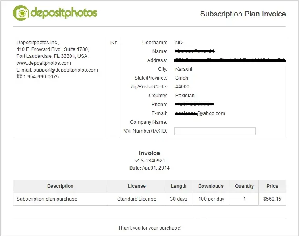Click the depositphotos wordmark text in the header
299x236 pixels.
[x=64, y=13]
